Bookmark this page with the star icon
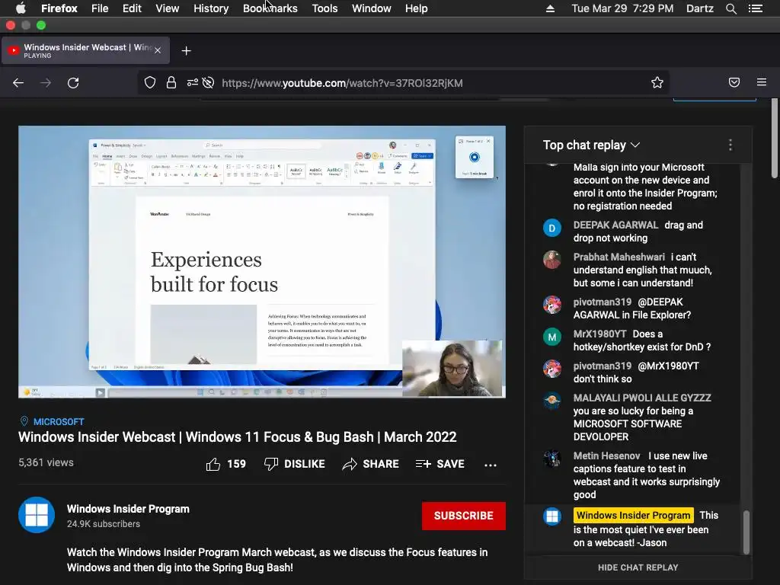The width and height of the screenshot is (780, 585). [x=657, y=82]
